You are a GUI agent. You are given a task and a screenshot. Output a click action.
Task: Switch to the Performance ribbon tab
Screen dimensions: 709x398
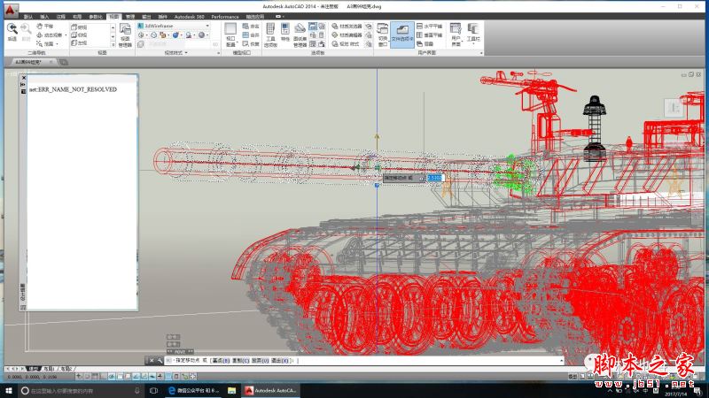pyautogui.click(x=225, y=17)
